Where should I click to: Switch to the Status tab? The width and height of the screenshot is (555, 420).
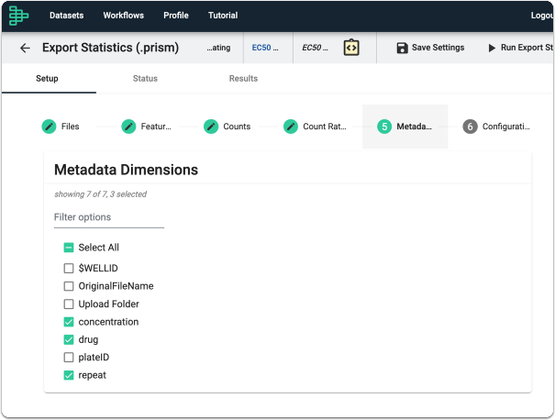click(x=145, y=79)
